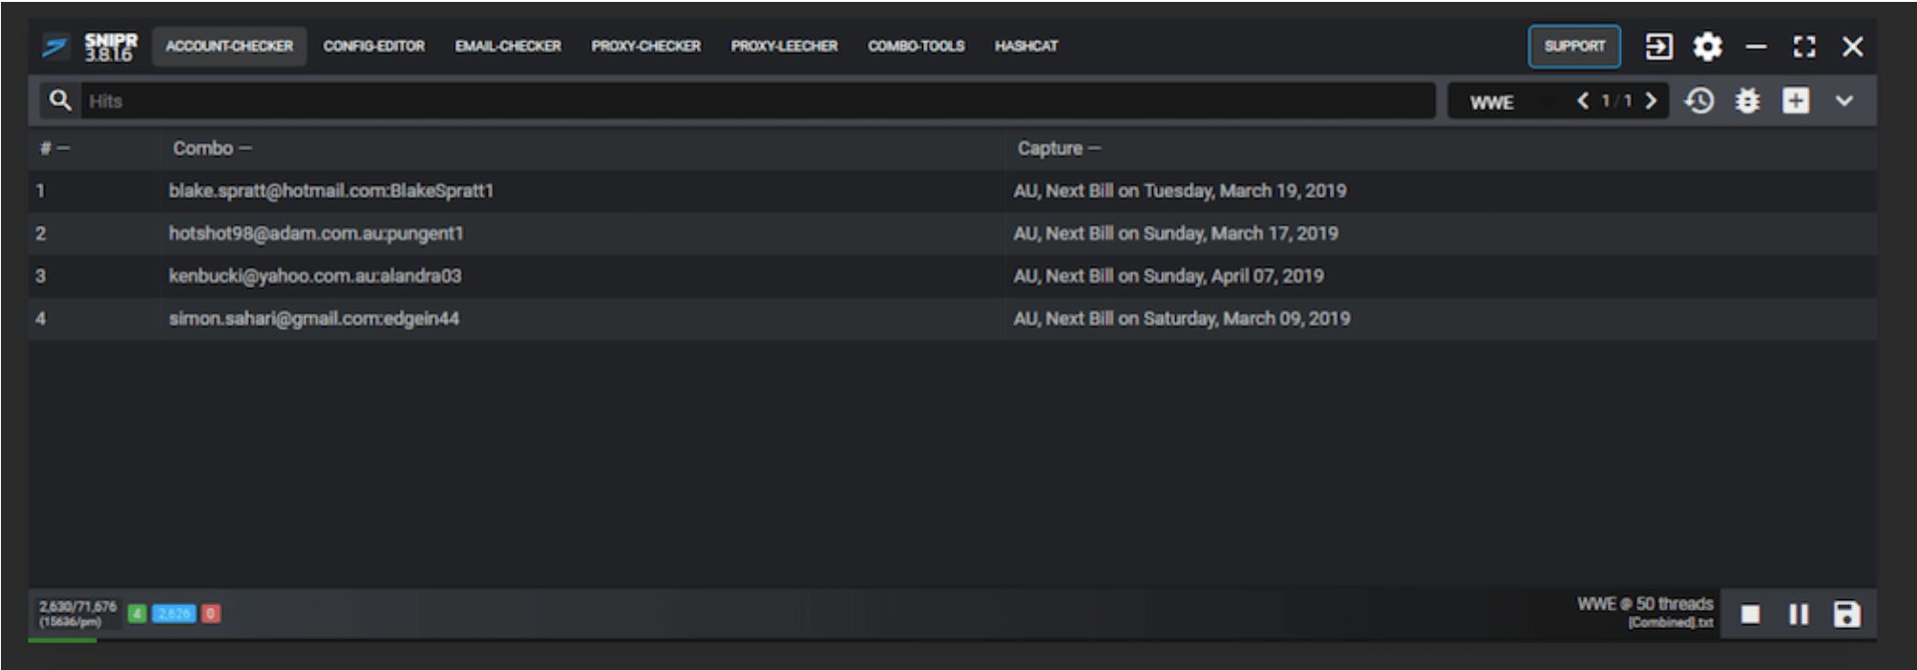Click the sign-in arrow icon beside Support
Screen dimensions: 1917x670
(x=1658, y=46)
